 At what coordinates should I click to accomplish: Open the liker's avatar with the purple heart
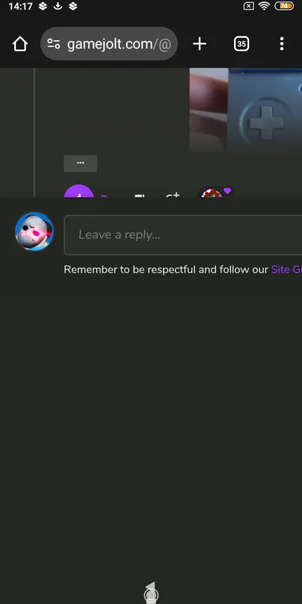pos(211,193)
